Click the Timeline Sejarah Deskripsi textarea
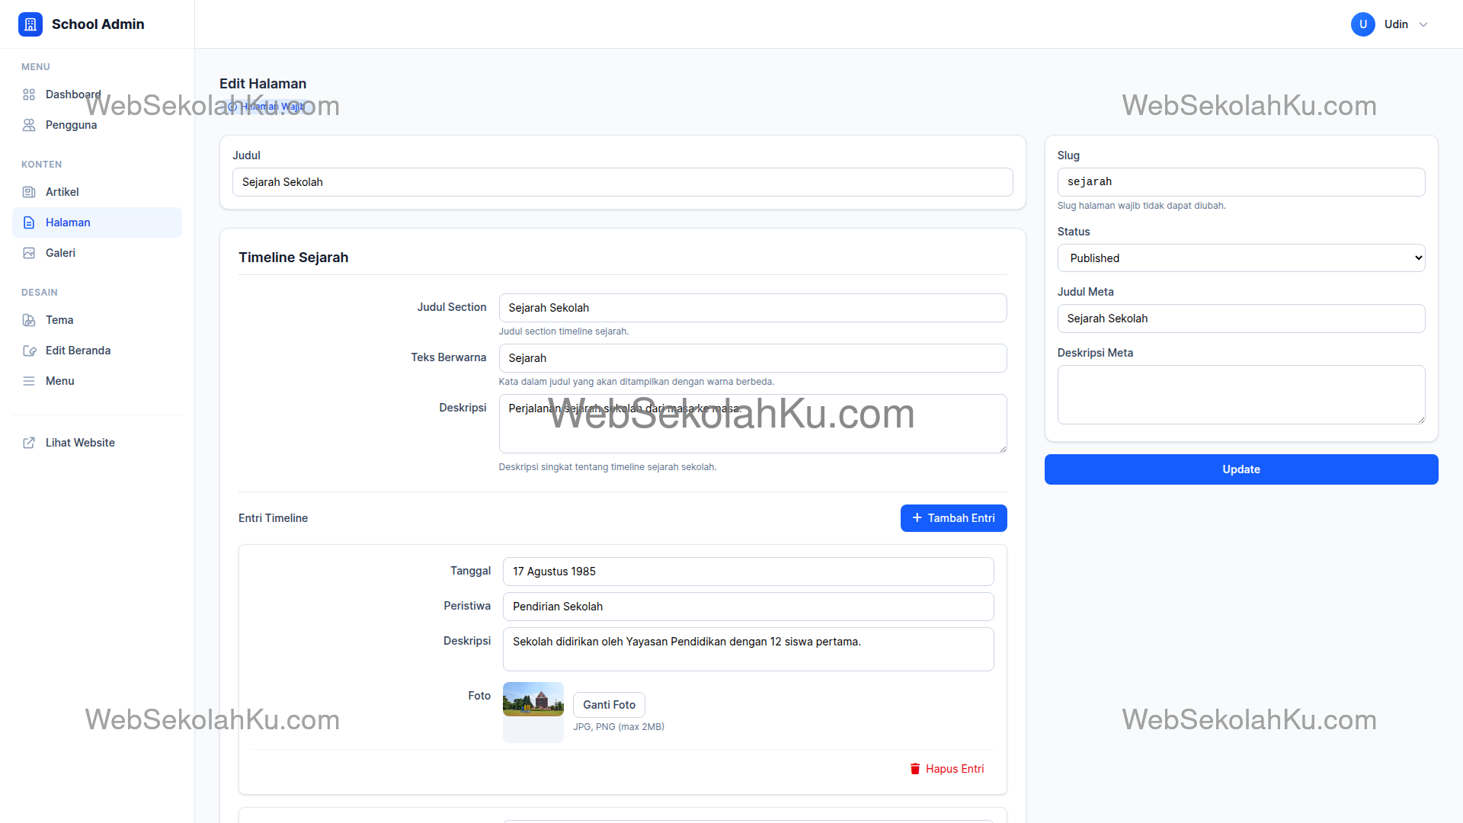This screenshot has height=823, width=1463. point(753,424)
